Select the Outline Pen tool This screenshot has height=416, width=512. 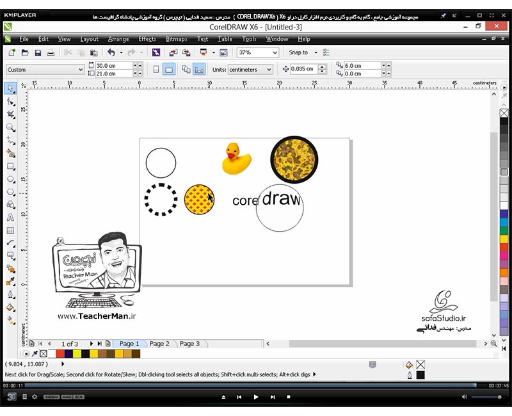click(11, 294)
